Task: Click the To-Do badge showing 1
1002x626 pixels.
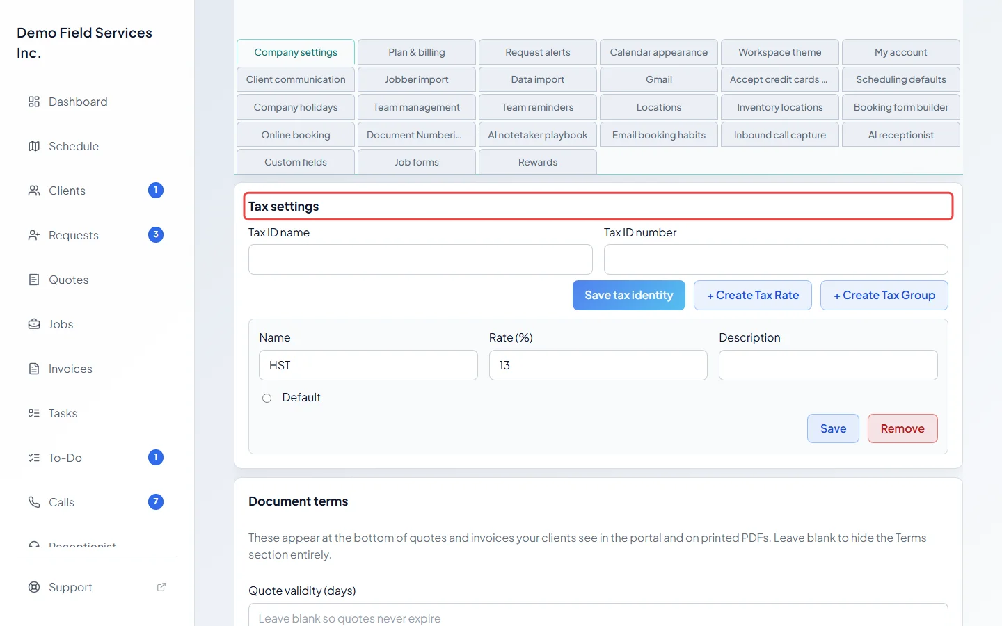Action: [156, 457]
